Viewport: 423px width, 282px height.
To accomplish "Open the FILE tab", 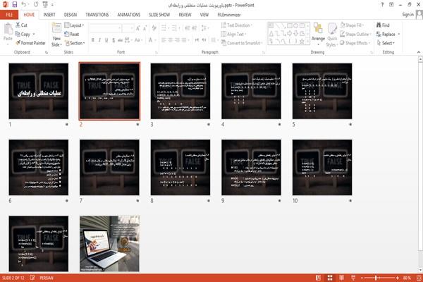I will pos(9,15).
